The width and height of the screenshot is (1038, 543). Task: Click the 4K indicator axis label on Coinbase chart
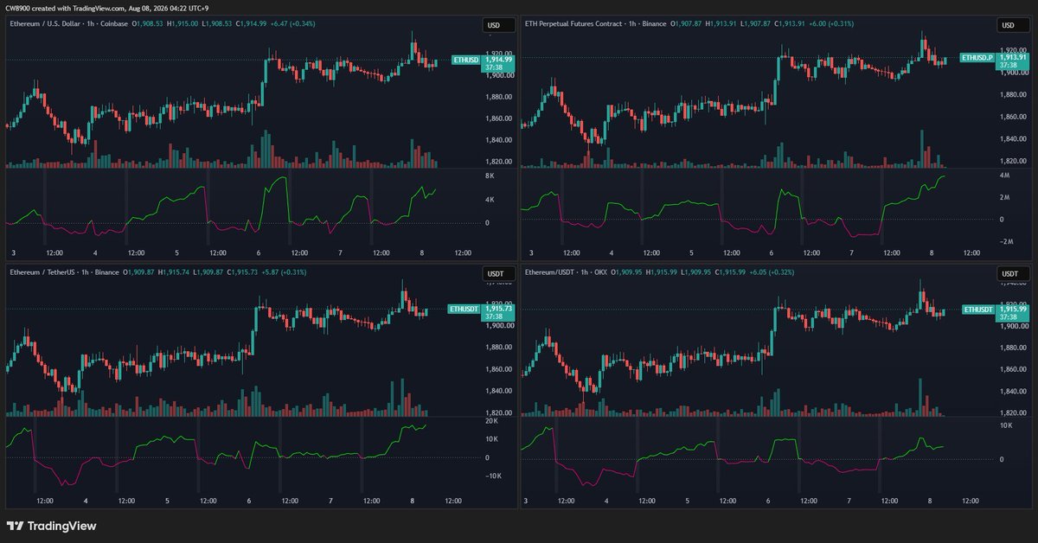click(489, 200)
